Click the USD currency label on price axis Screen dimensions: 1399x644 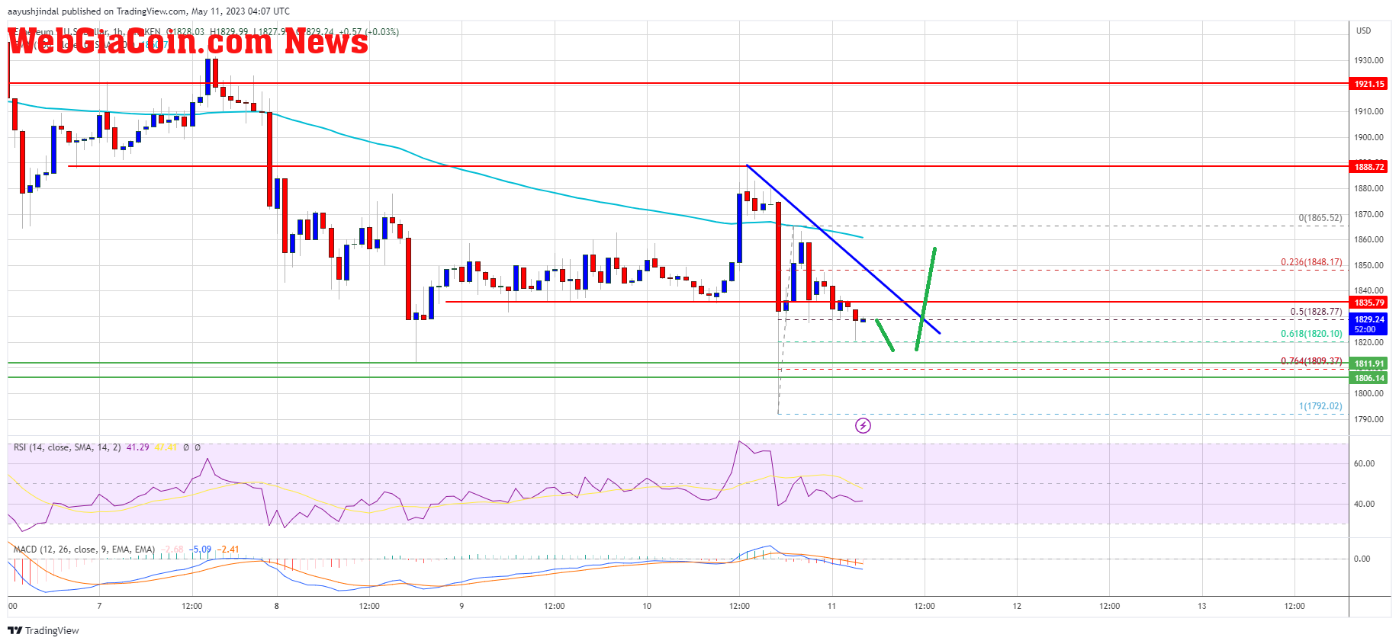point(1363,30)
